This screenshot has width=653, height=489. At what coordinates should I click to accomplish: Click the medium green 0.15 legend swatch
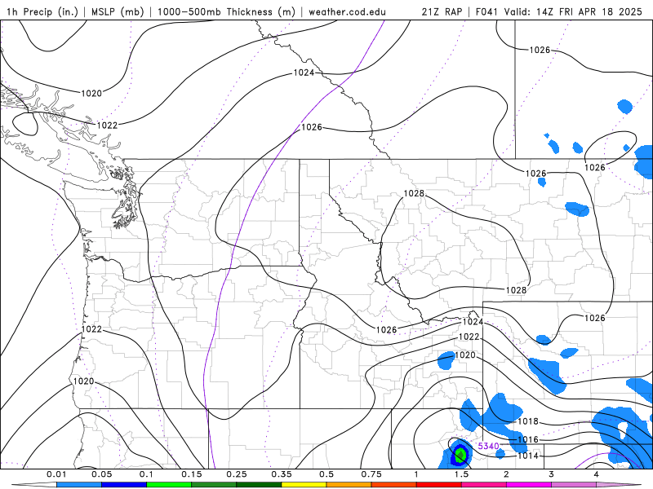[x=214, y=485]
